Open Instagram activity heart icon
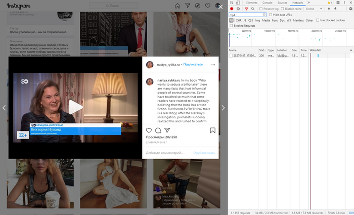The width and height of the screenshot is (354, 215). [208, 6]
